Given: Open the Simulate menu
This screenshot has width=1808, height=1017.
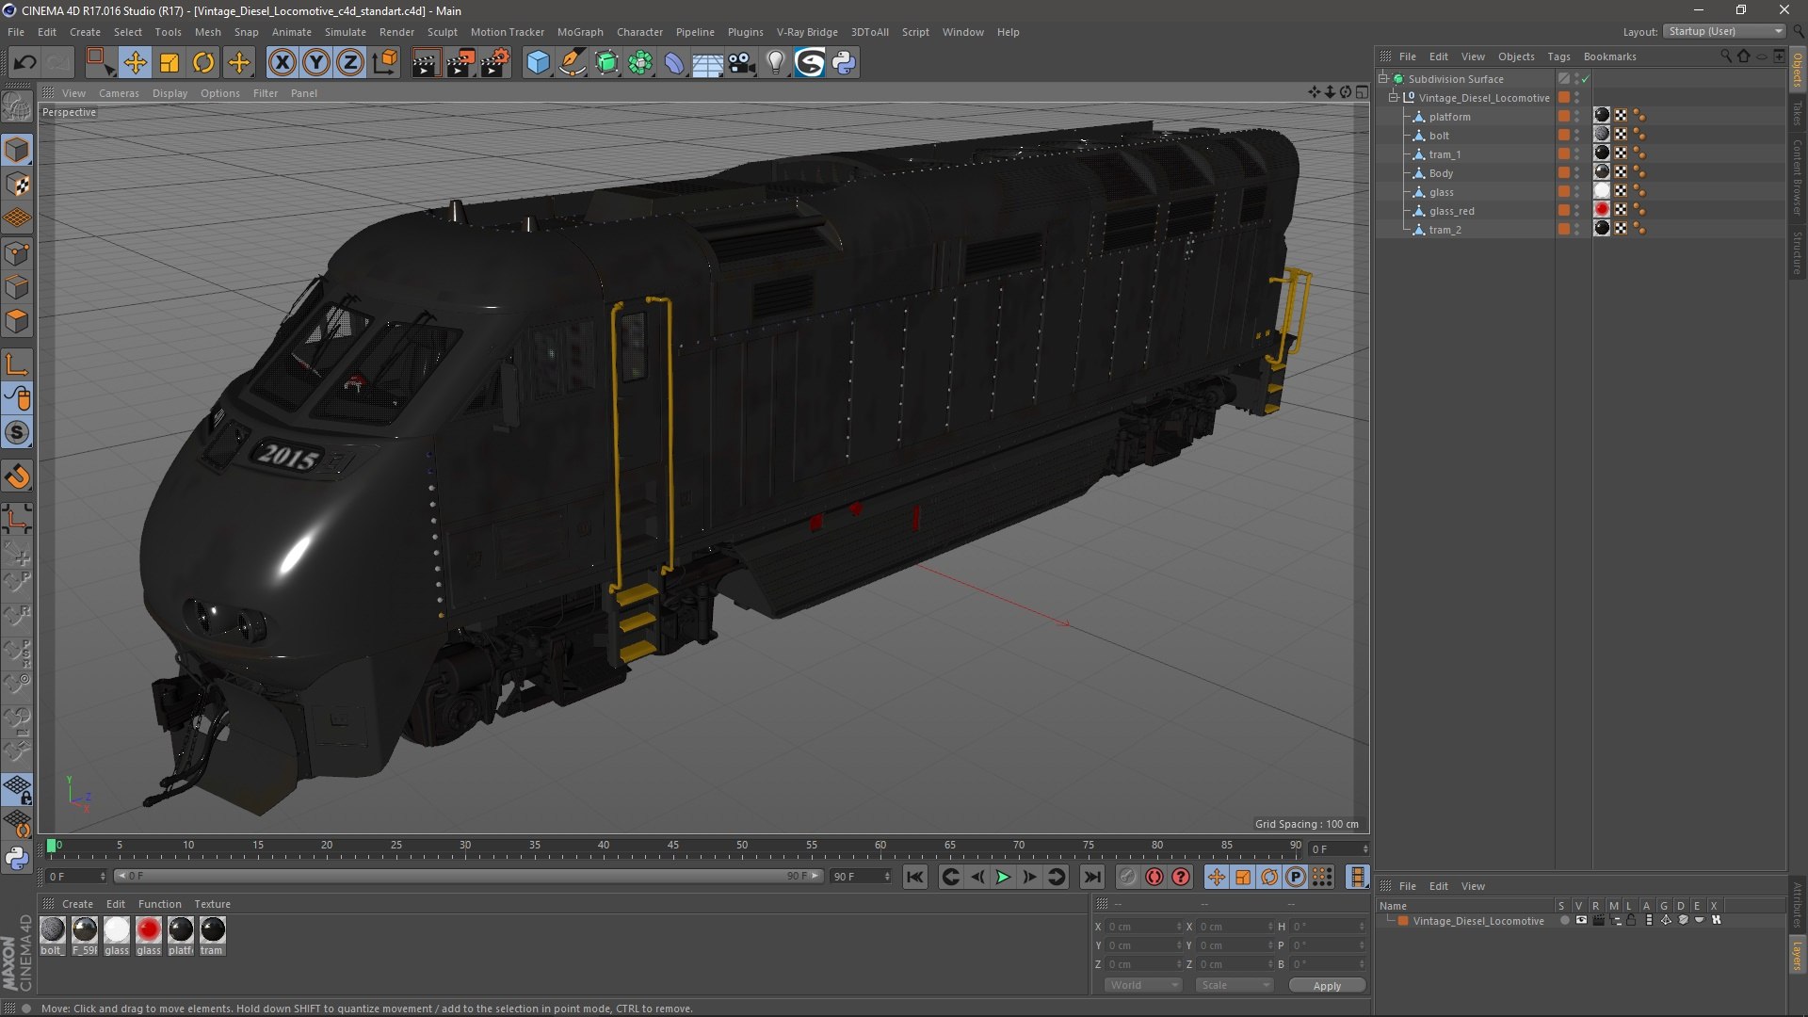Looking at the screenshot, I should [x=346, y=32].
